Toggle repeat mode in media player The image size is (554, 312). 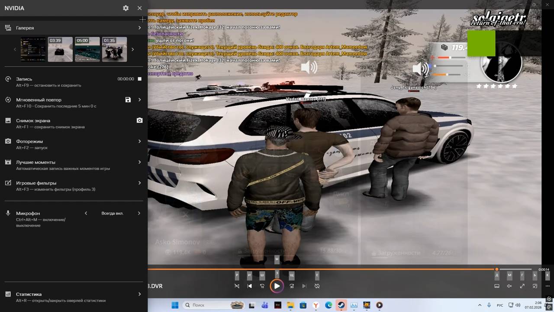point(317,286)
